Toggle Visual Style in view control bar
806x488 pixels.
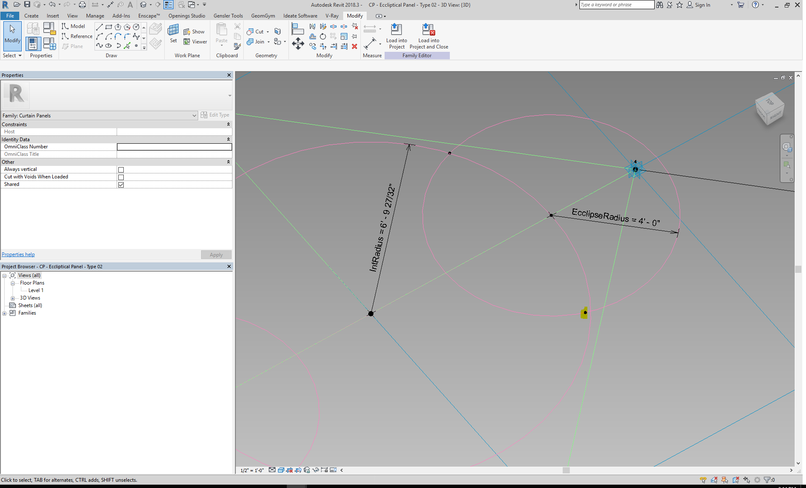pos(281,470)
